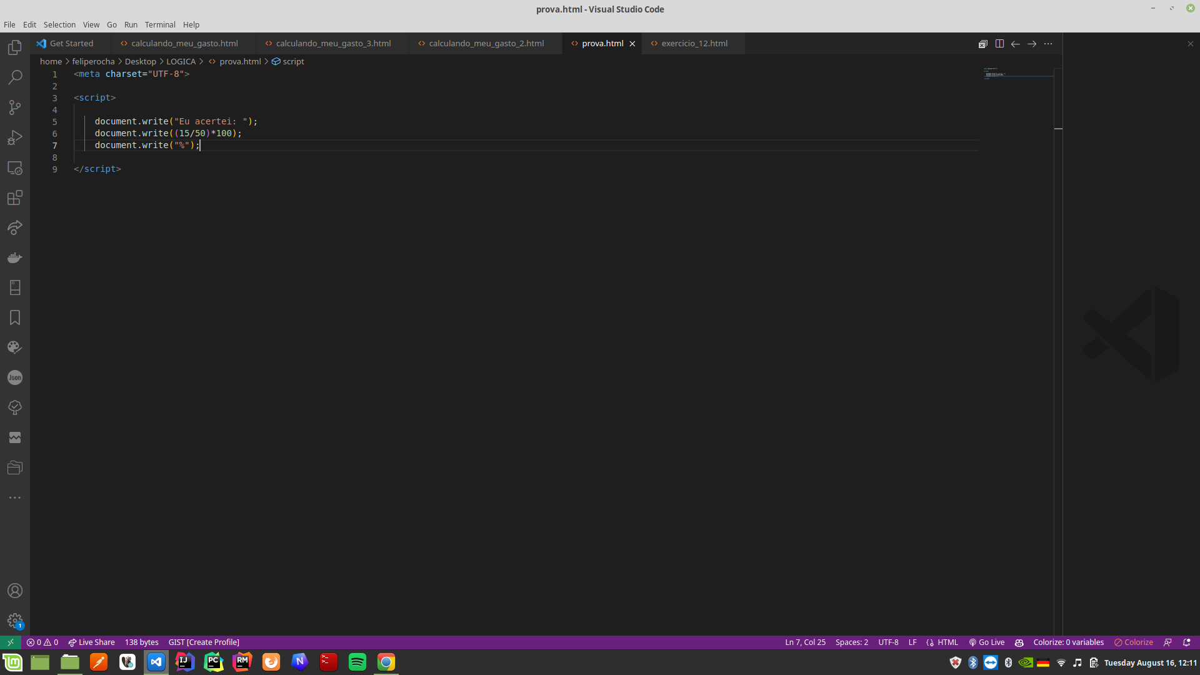Open the Manage gear menu

(x=15, y=621)
